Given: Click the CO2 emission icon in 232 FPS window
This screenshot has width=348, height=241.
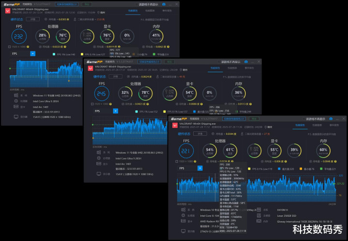Looking at the screenshot, I should (x=75, y=19).
